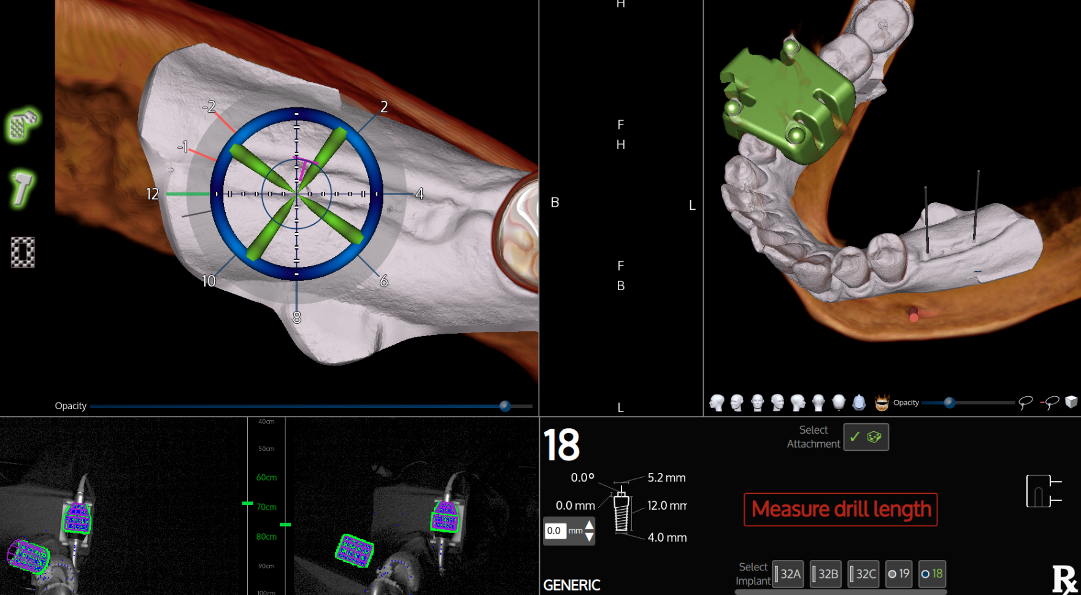
Task: Set 3D view to left profile head
Action: (x=717, y=402)
